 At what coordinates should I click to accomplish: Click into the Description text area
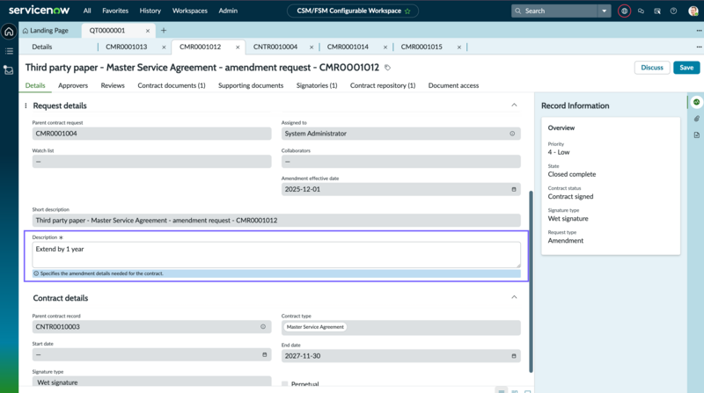click(x=276, y=254)
